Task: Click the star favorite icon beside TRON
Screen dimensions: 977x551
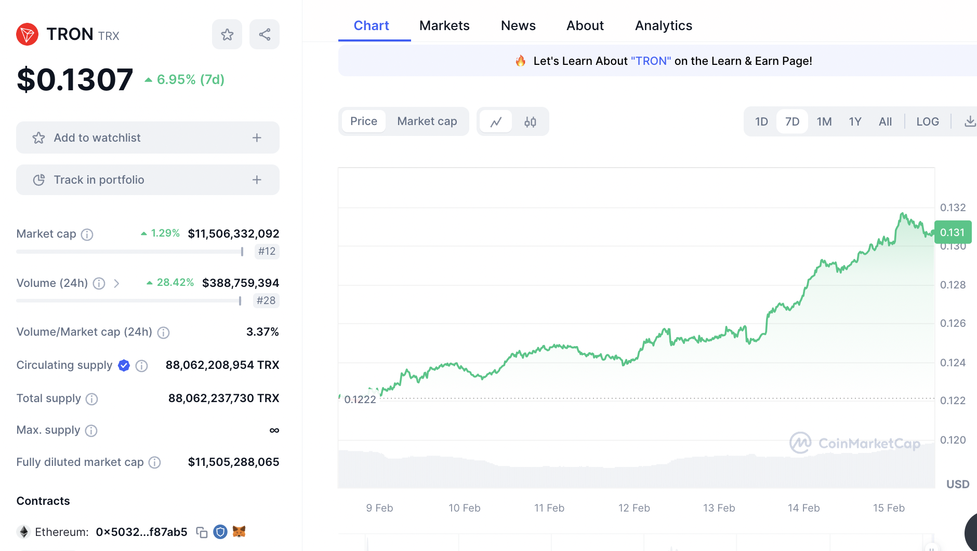Action: (x=227, y=35)
